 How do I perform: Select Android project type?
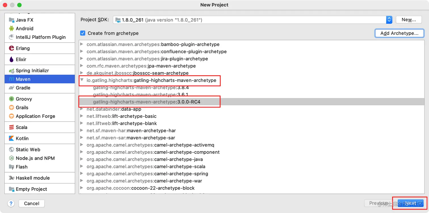(40, 28)
